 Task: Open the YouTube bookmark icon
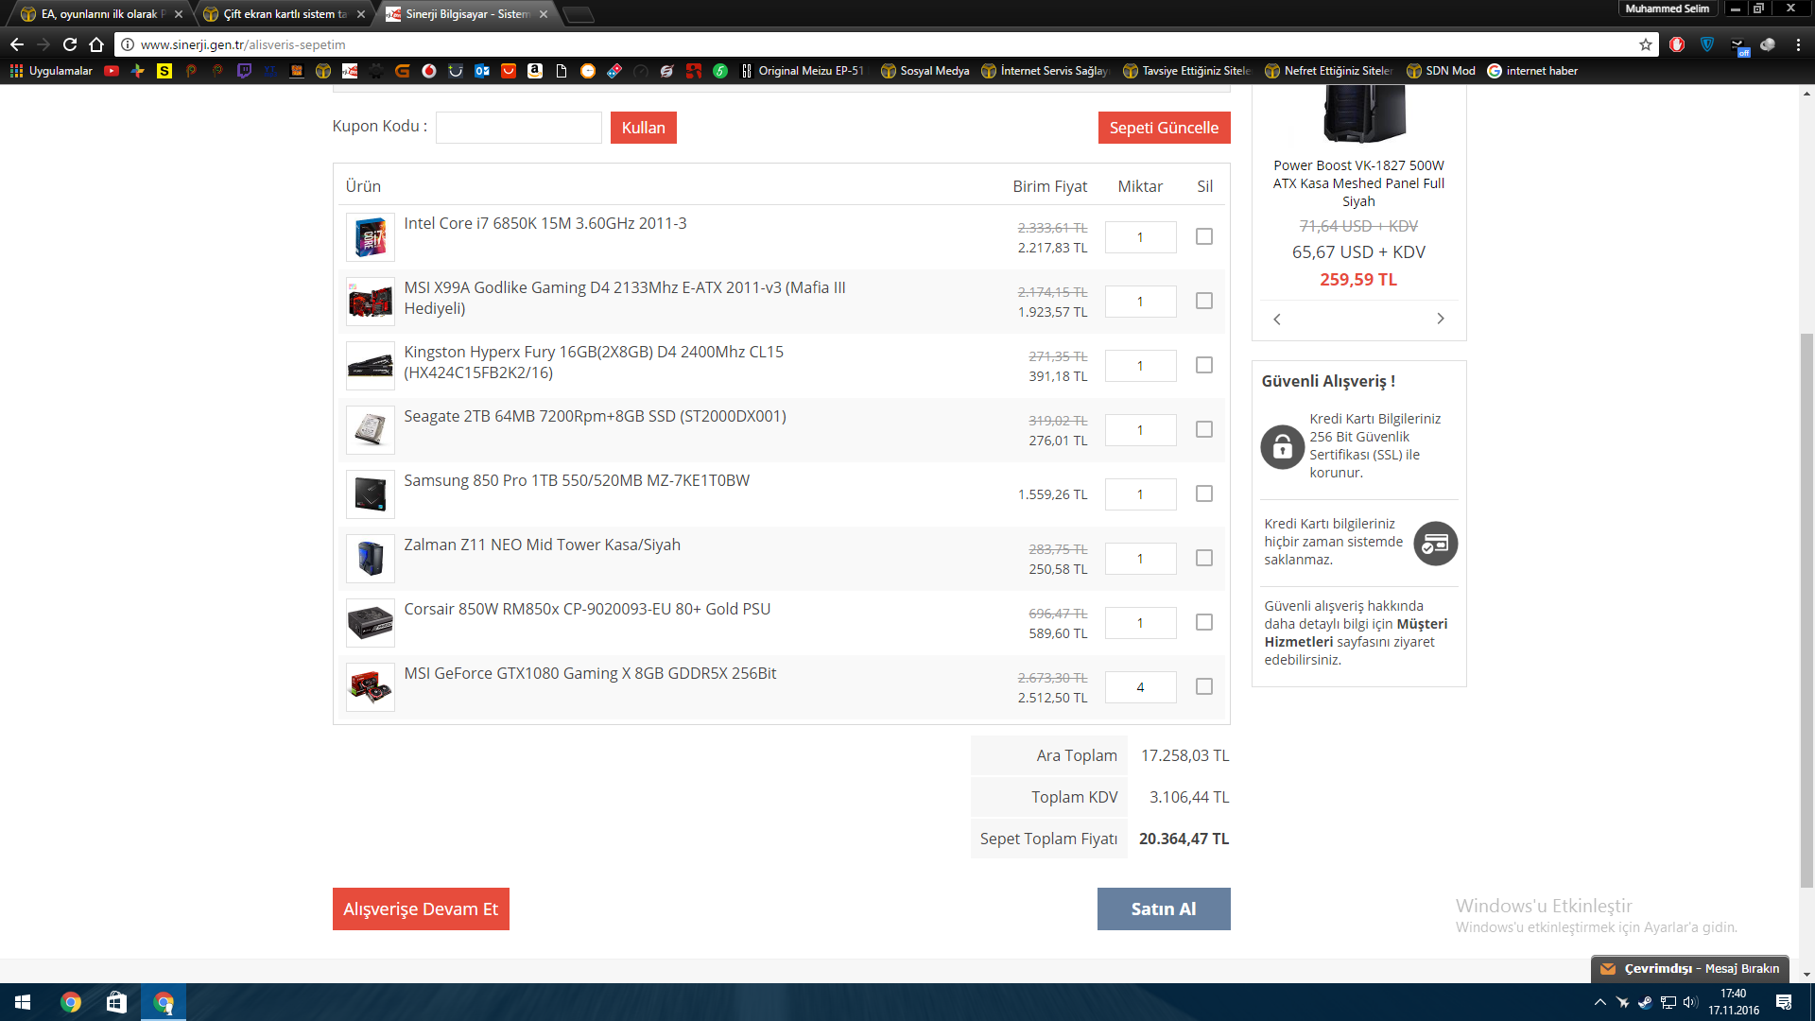click(112, 71)
